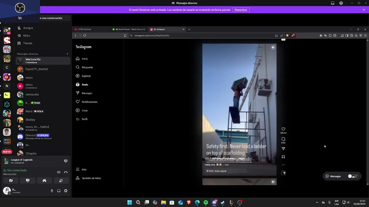The height and width of the screenshot is (207, 369).
Task: Unmute the playing reel audio
Action: (273, 47)
